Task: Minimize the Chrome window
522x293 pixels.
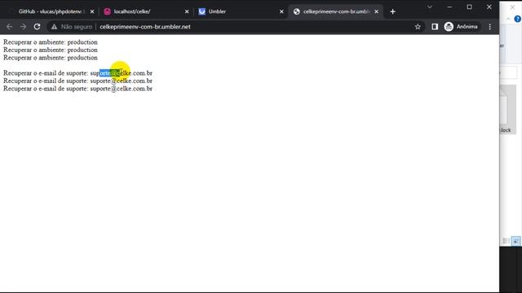Action: [x=449, y=7]
